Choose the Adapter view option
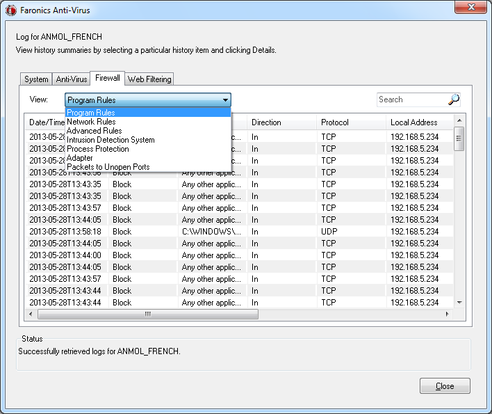Image resolution: width=492 pixels, height=414 pixels. pyautogui.click(x=148, y=158)
